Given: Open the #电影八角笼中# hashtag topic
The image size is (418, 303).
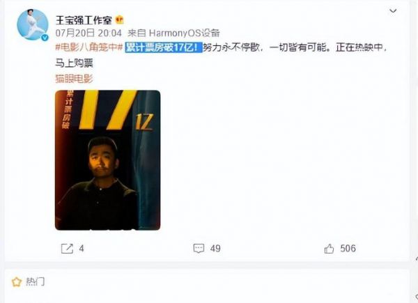Looking at the screenshot, I should (x=89, y=47).
